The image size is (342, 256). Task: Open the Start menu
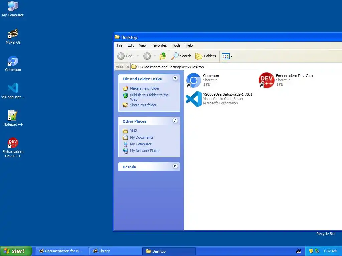pos(16,251)
